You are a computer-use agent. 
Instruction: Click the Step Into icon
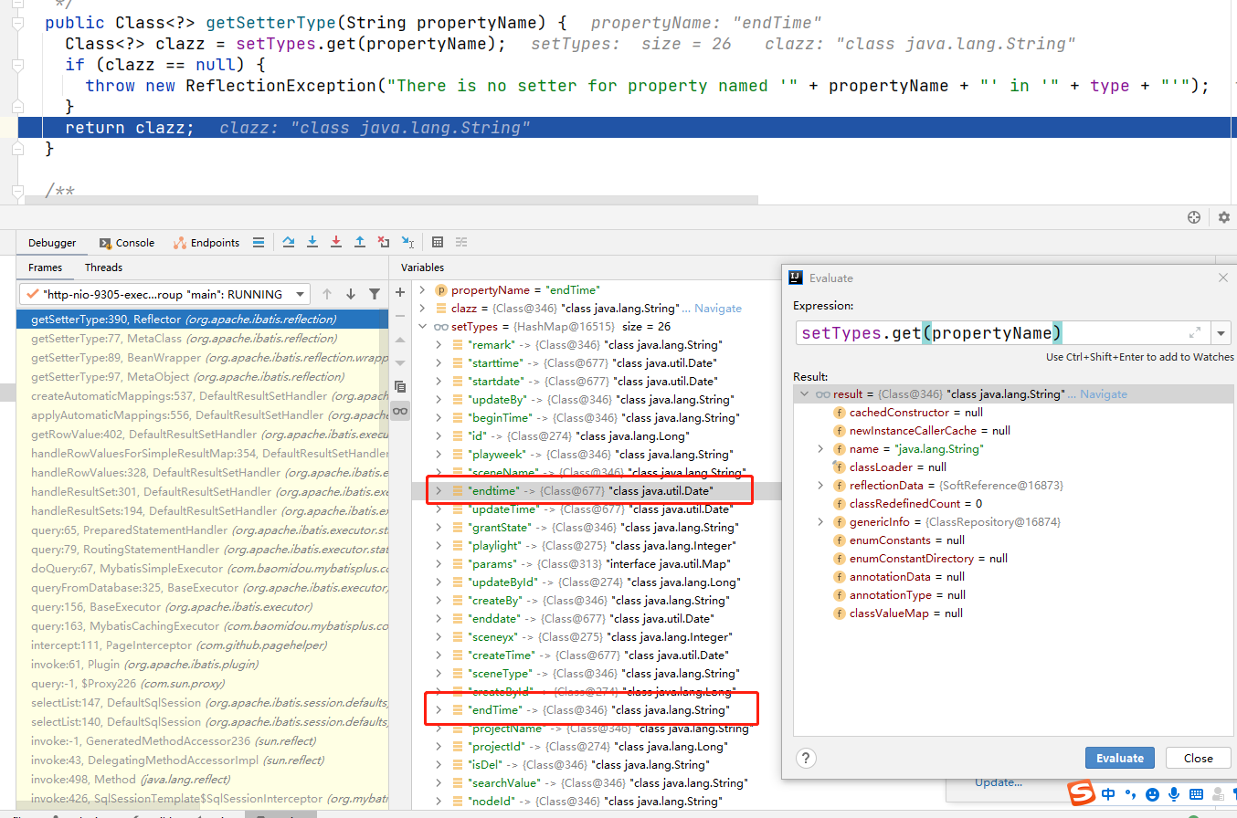click(x=312, y=242)
